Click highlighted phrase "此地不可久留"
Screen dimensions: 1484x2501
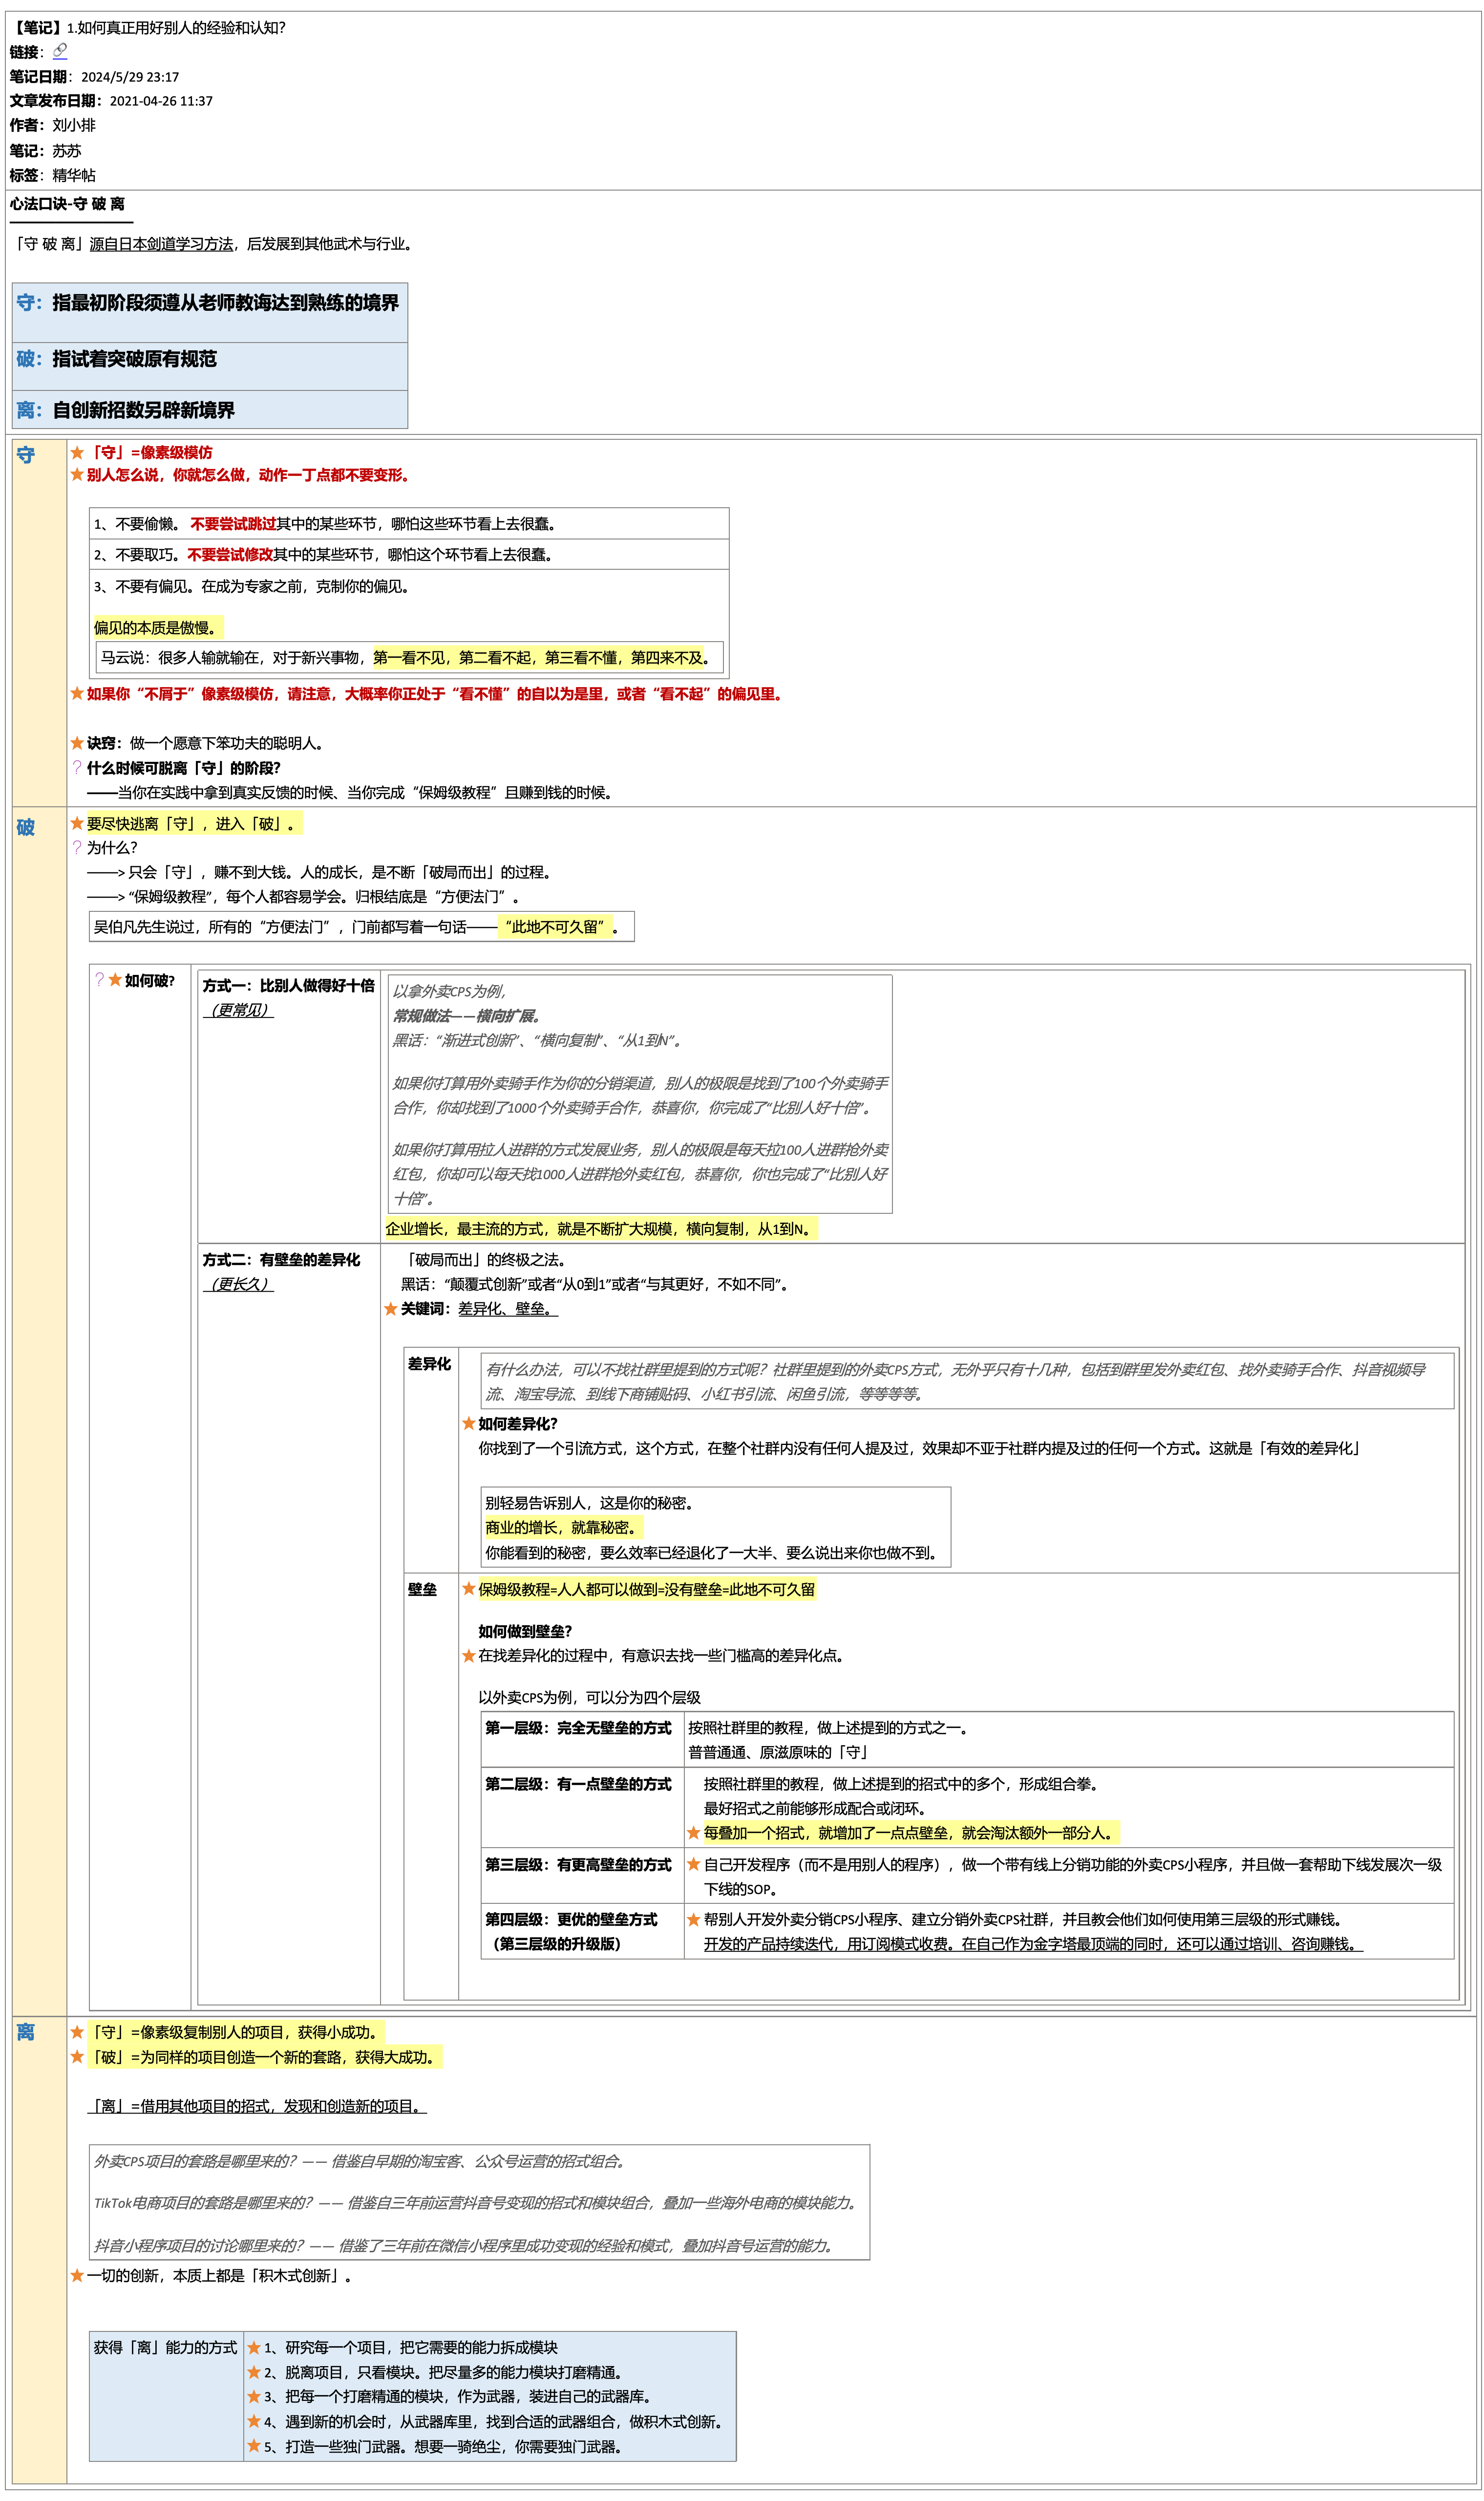(555, 927)
